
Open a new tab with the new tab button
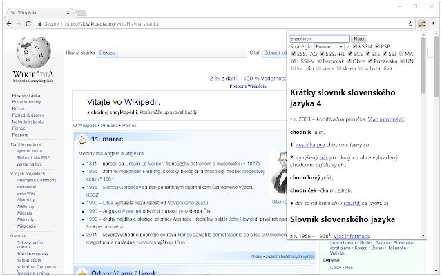(x=81, y=12)
